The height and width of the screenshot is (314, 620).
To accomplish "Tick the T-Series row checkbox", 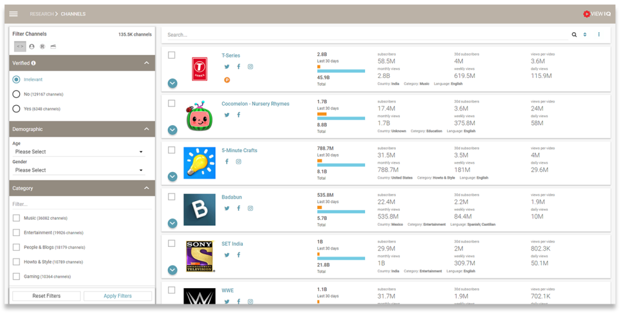I will click(172, 55).
